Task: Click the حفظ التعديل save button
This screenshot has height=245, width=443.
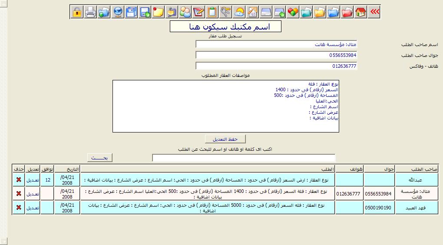Action: 225,139
